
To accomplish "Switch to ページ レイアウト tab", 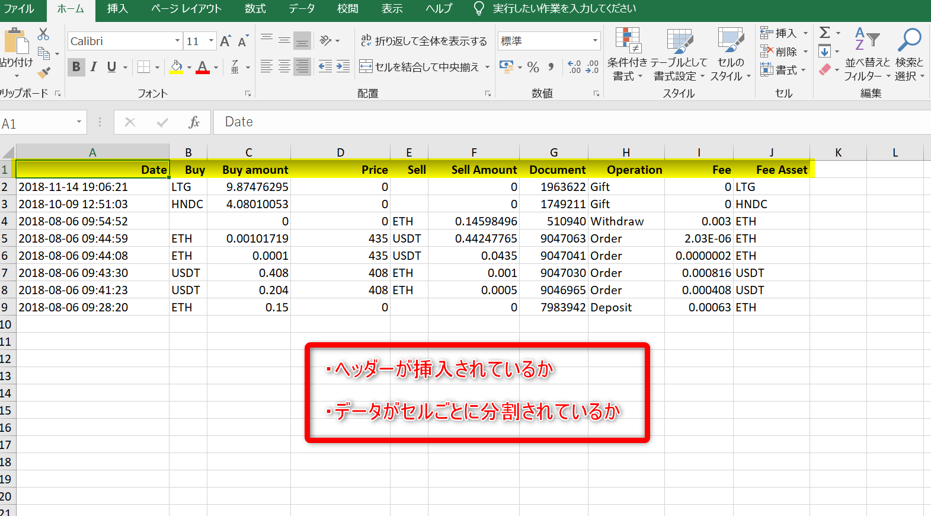I will [186, 9].
